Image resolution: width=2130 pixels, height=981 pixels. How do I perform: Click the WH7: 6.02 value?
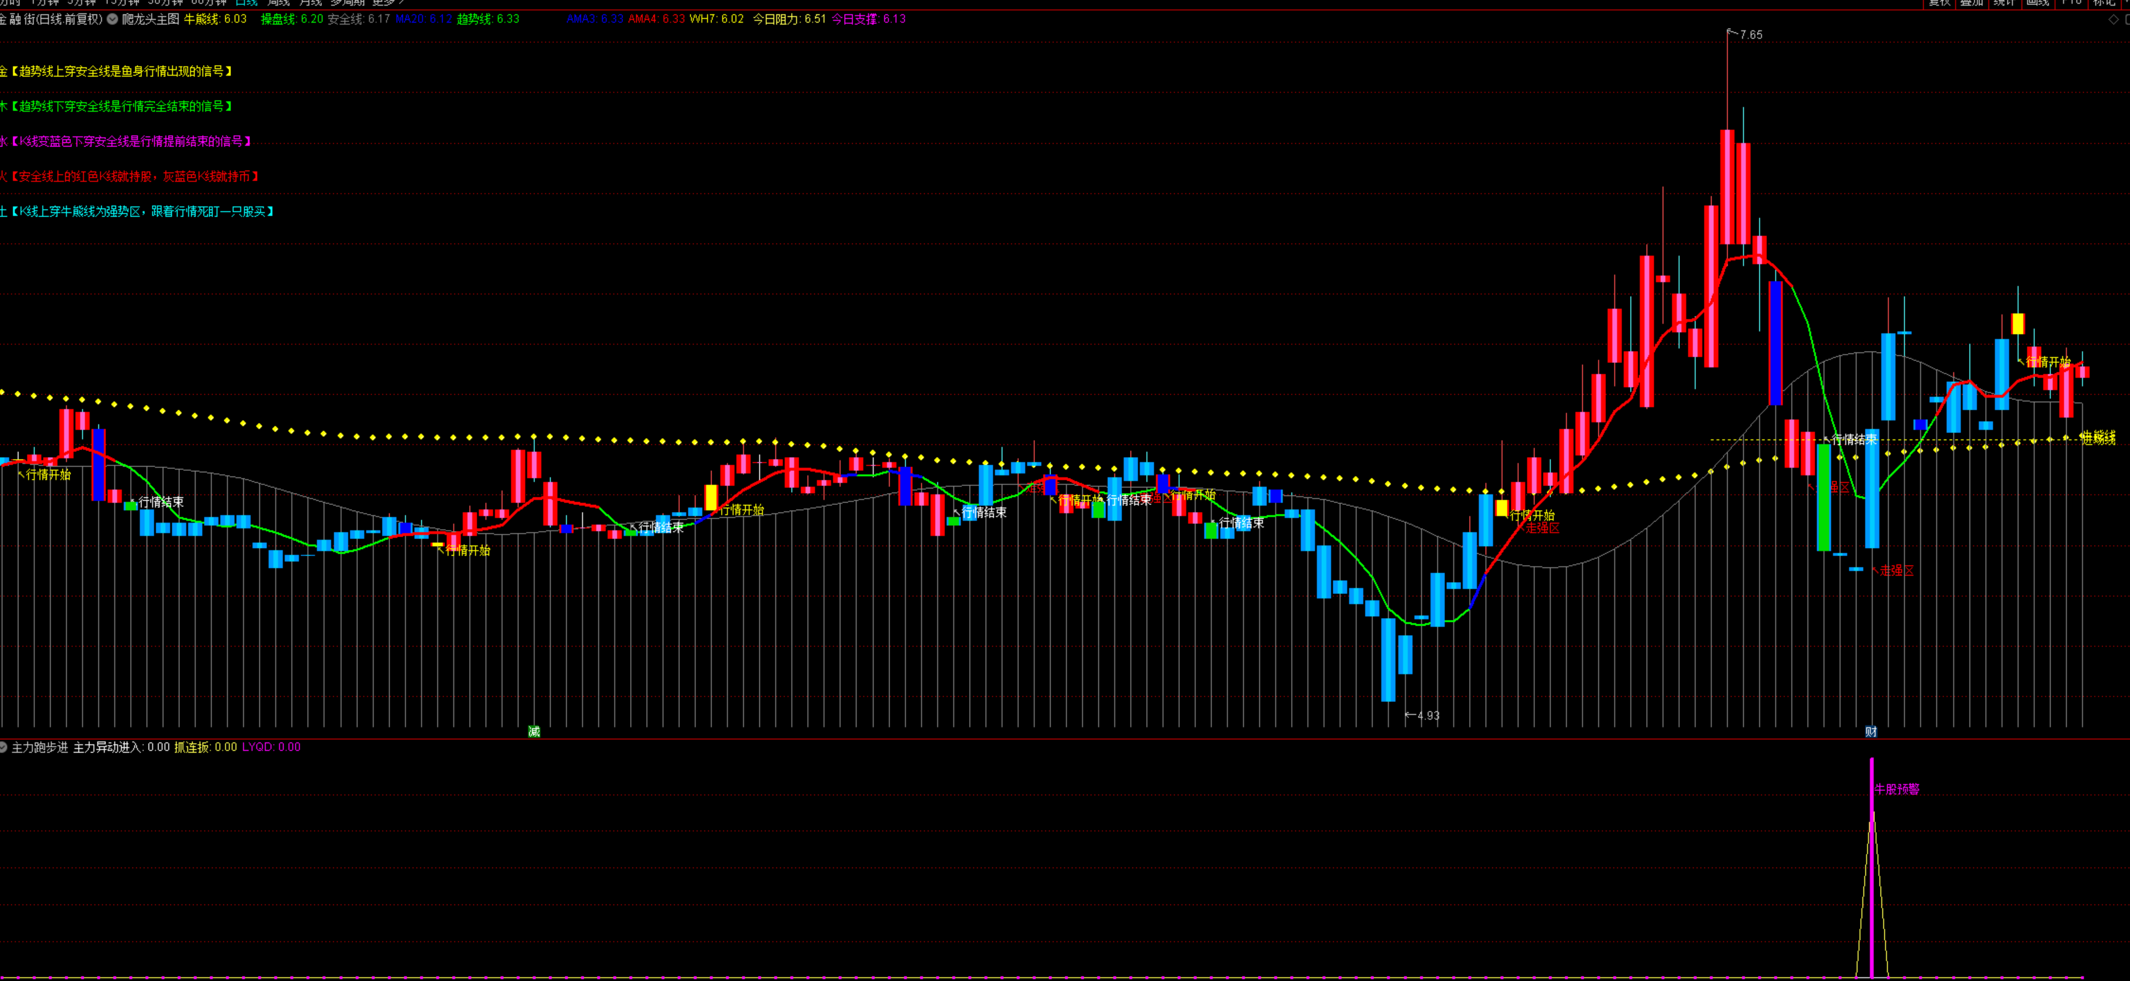tap(717, 19)
